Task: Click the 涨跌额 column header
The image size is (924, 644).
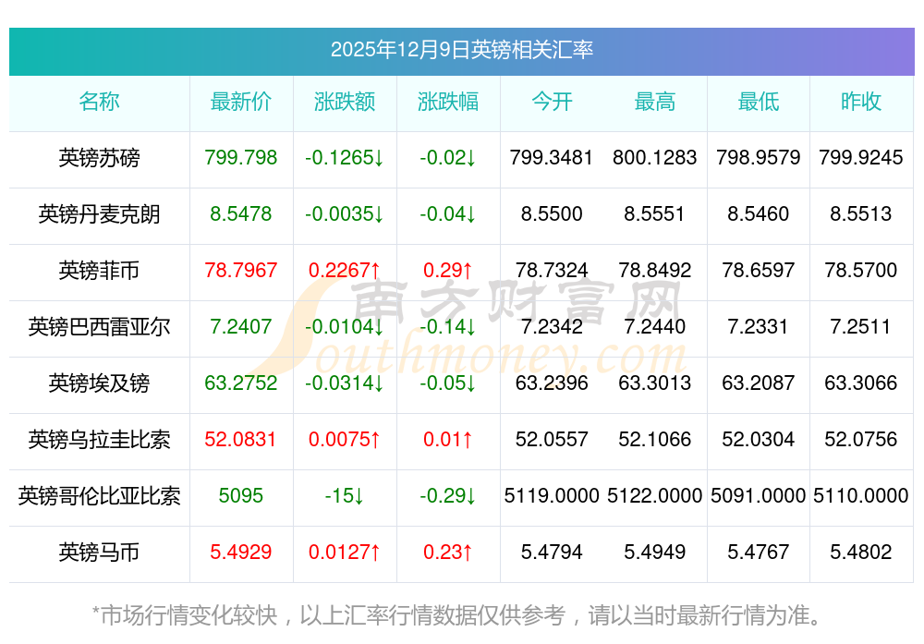Action: [x=345, y=102]
